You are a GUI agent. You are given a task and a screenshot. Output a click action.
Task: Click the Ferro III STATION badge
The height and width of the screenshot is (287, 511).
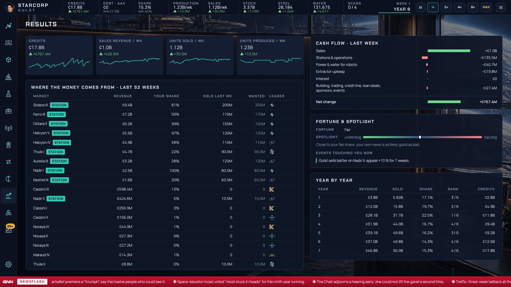click(56, 115)
